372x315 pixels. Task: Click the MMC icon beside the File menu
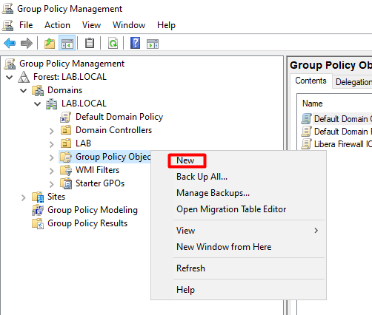point(7,25)
